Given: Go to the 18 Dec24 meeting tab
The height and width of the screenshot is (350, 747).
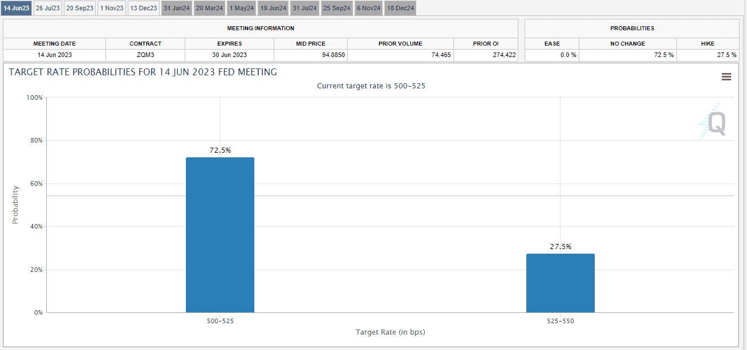Looking at the screenshot, I should coord(400,8).
